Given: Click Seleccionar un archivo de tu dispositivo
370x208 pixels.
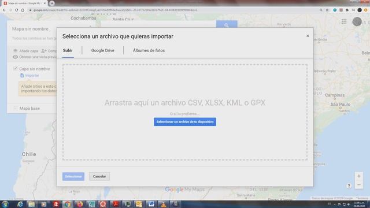Looking at the screenshot, I should click(185, 122).
